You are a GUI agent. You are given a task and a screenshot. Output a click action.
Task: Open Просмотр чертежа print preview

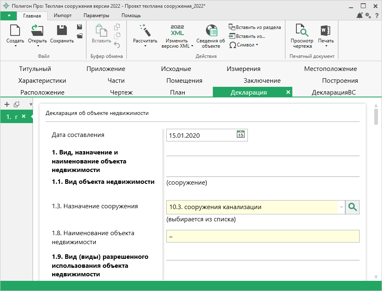pyautogui.click(x=302, y=31)
